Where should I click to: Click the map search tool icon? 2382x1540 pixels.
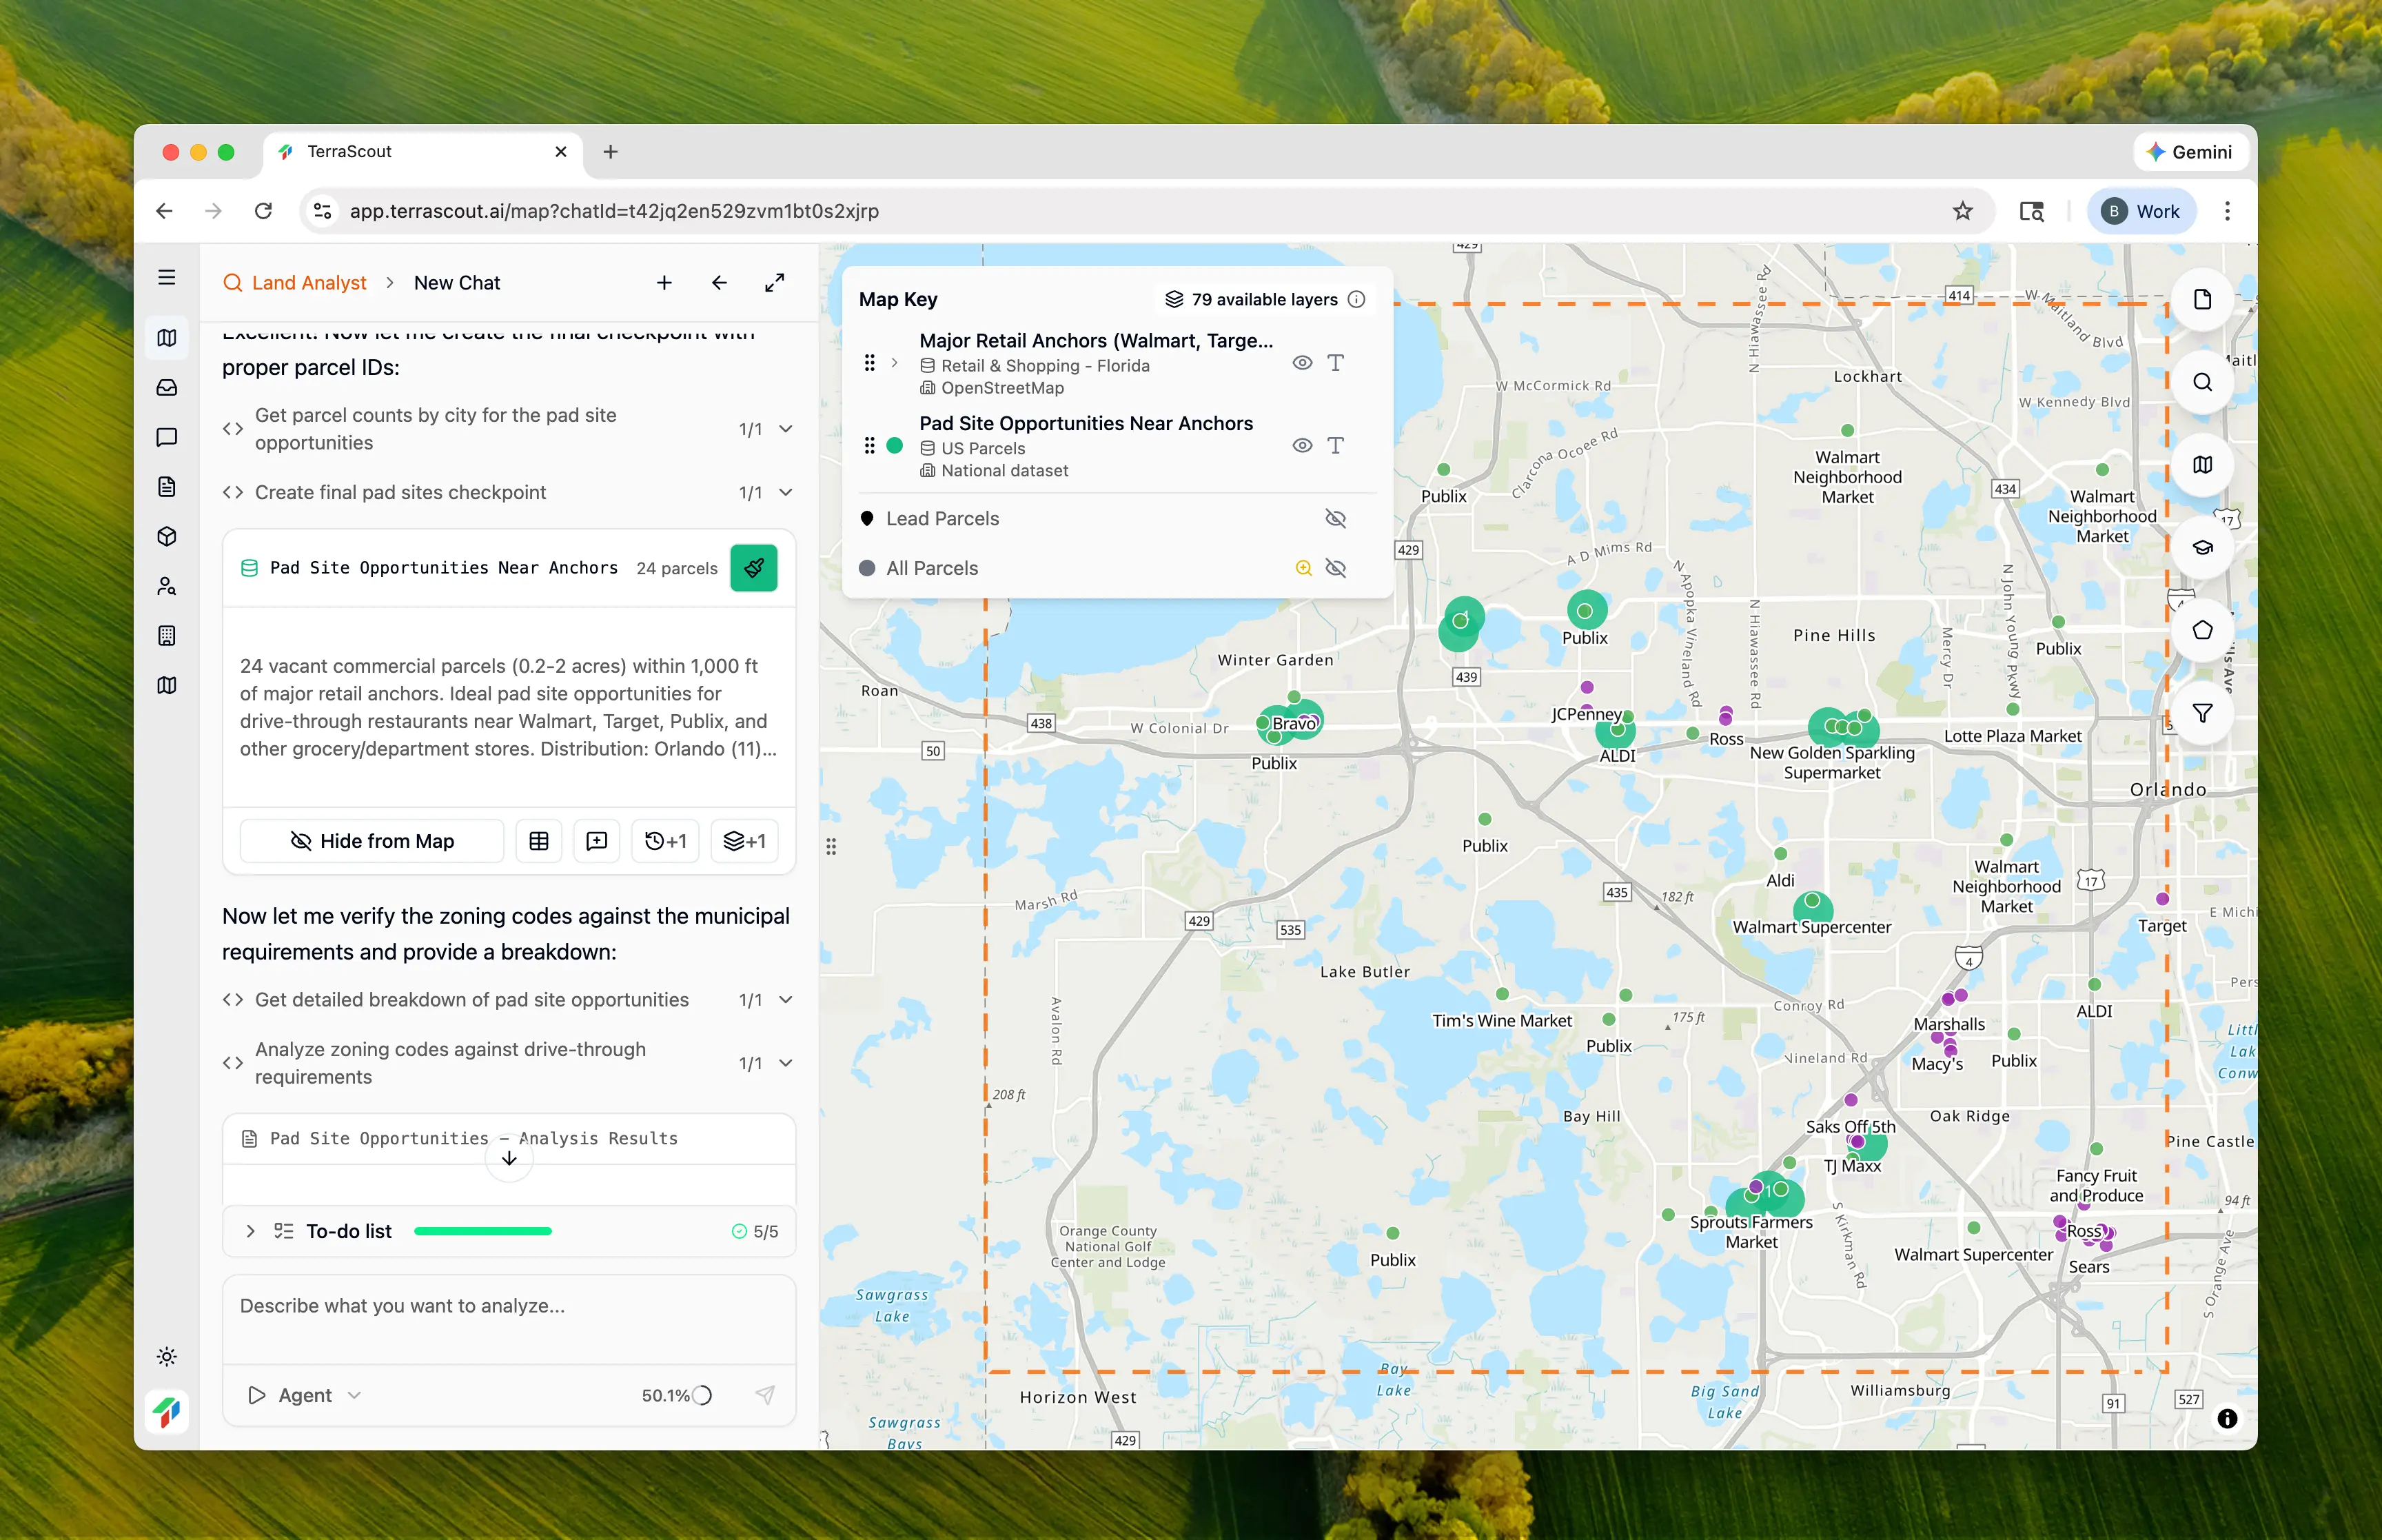click(x=2201, y=382)
